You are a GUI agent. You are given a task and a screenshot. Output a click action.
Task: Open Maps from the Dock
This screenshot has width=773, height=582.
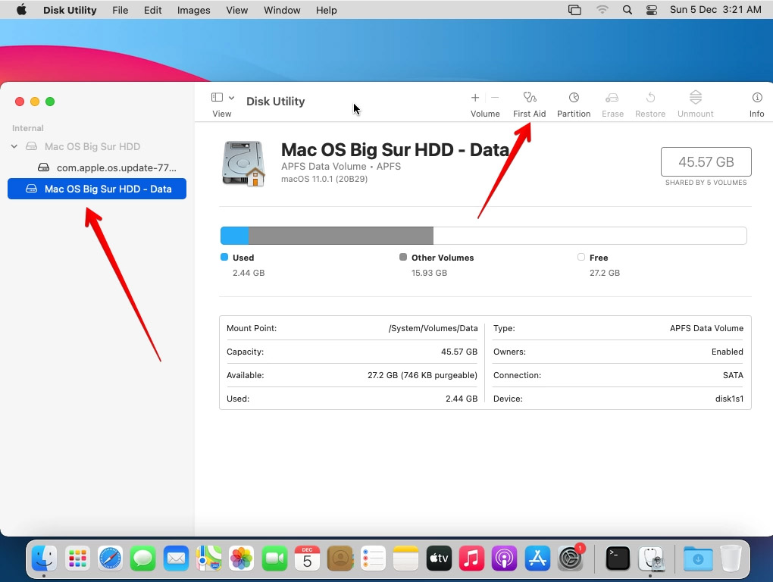[x=208, y=559]
